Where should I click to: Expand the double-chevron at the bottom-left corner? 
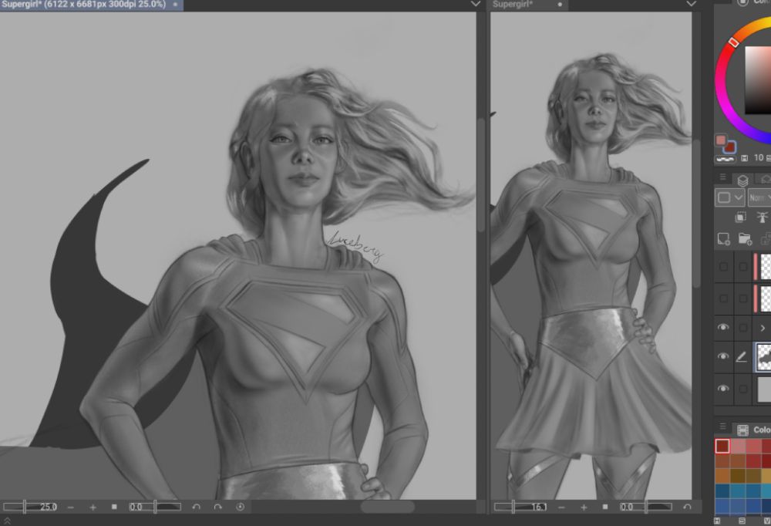click(7, 521)
